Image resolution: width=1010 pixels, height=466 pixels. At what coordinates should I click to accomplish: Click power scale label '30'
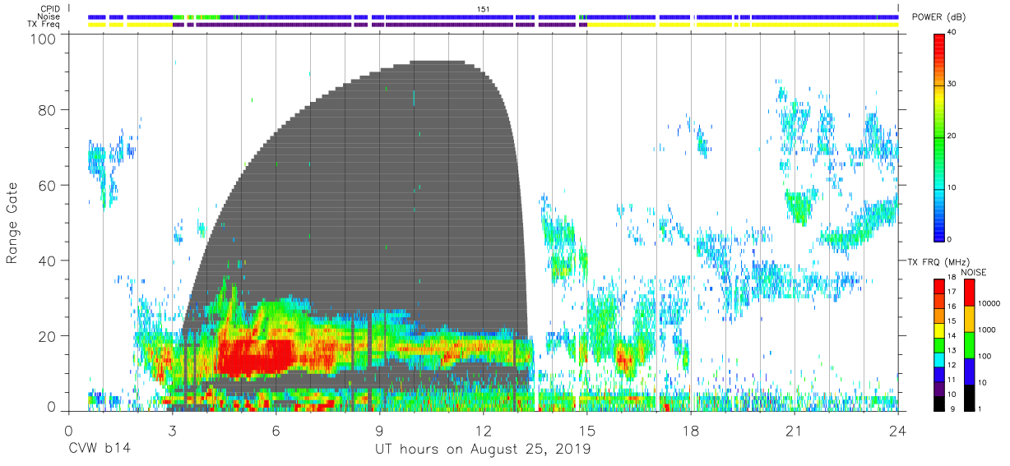pyautogui.click(x=952, y=84)
